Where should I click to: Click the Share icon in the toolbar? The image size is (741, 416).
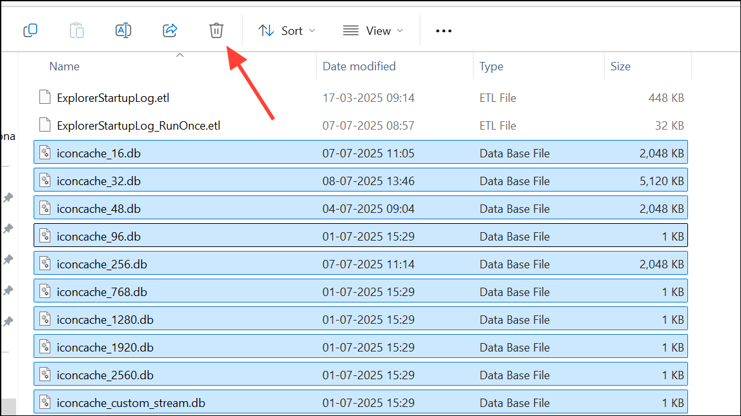click(169, 30)
